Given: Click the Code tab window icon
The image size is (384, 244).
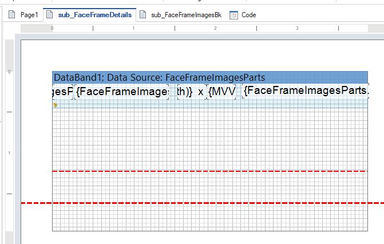Looking at the screenshot, I should (233, 15).
